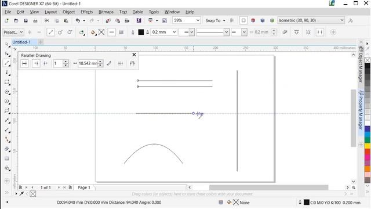
Task: Select the Interactive Fill tool in the toolbox
Action: [7, 149]
